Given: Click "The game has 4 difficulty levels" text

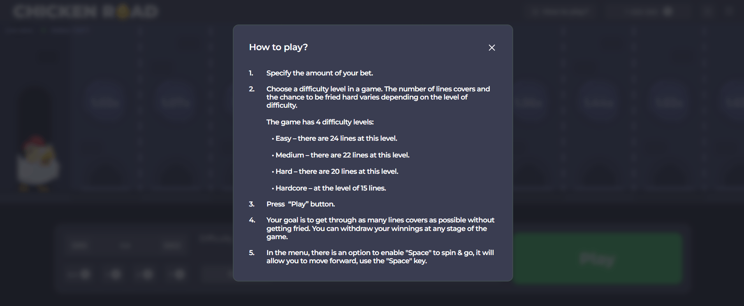Looking at the screenshot, I should [x=320, y=122].
